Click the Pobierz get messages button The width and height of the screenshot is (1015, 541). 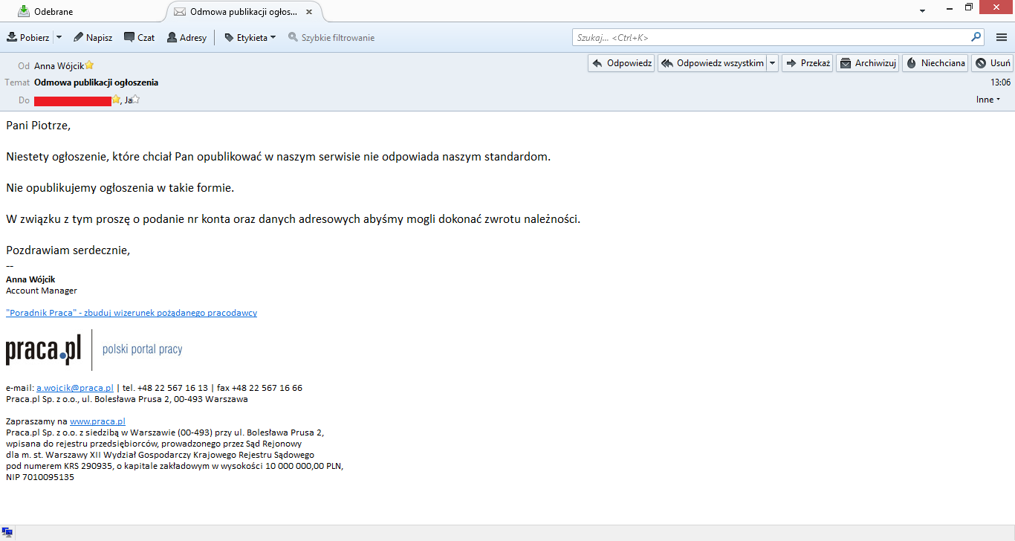pyautogui.click(x=28, y=37)
